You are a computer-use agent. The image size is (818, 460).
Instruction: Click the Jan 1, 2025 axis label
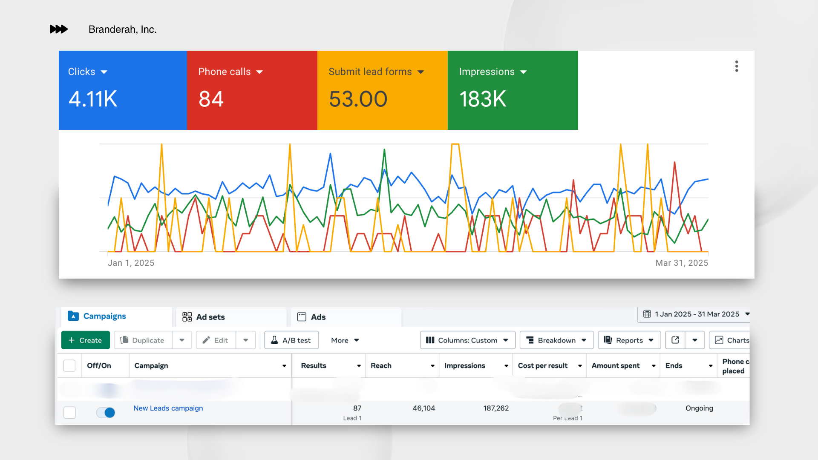point(131,263)
